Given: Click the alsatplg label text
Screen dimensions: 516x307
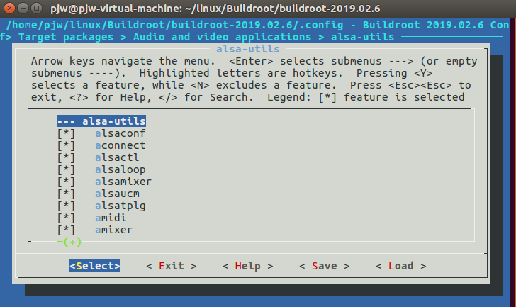Looking at the screenshot, I should [120, 206].
